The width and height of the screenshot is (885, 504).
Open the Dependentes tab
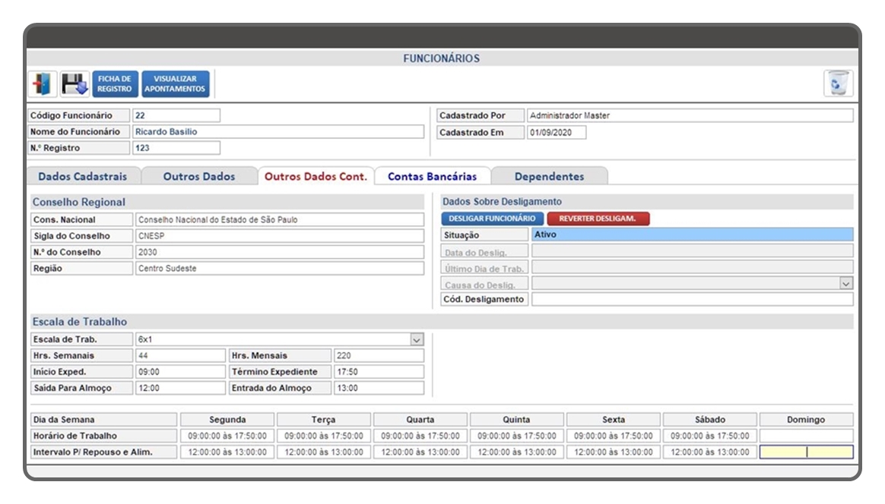point(549,176)
